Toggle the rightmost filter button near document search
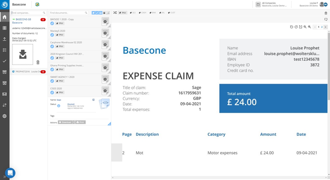This screenshot has height=180, width=330. pyautogui.click(x=108, y=13)
